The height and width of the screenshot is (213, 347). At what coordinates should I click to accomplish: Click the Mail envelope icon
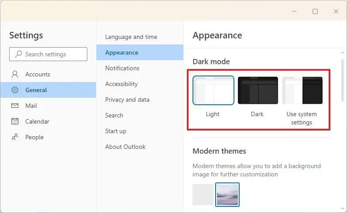tap(15, 106)
